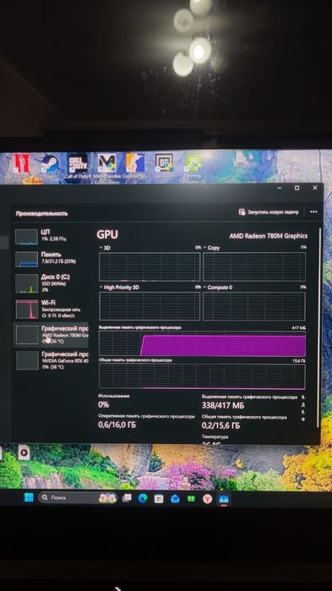Open Yandex Browser from the taskbar
This screenshot has height=591, width=332.
coord(208,499)
